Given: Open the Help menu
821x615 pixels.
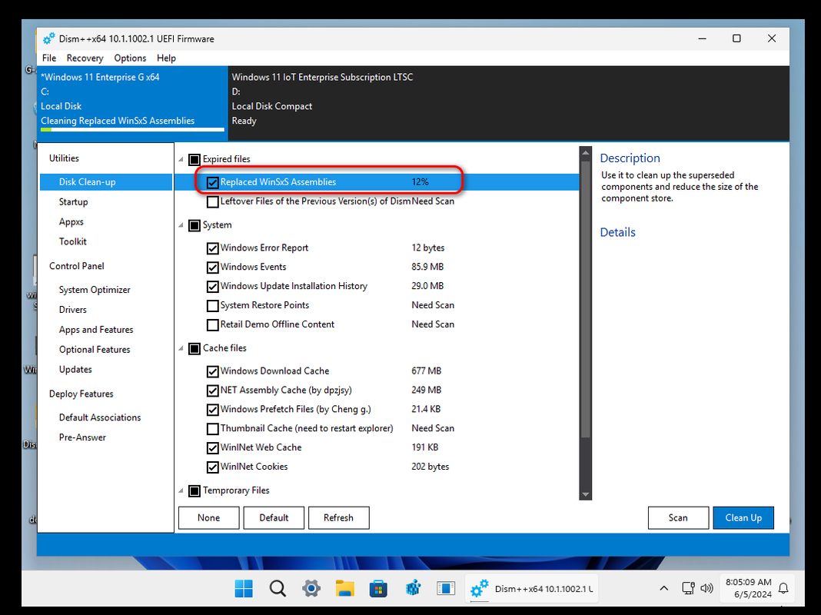Looking at the screenshot, I should 166,58.
